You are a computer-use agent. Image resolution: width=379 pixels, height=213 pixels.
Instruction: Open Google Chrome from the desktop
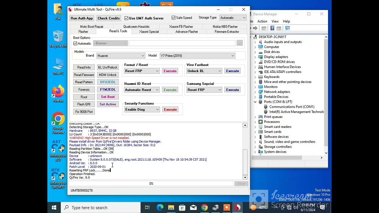[x=58, y=119]
